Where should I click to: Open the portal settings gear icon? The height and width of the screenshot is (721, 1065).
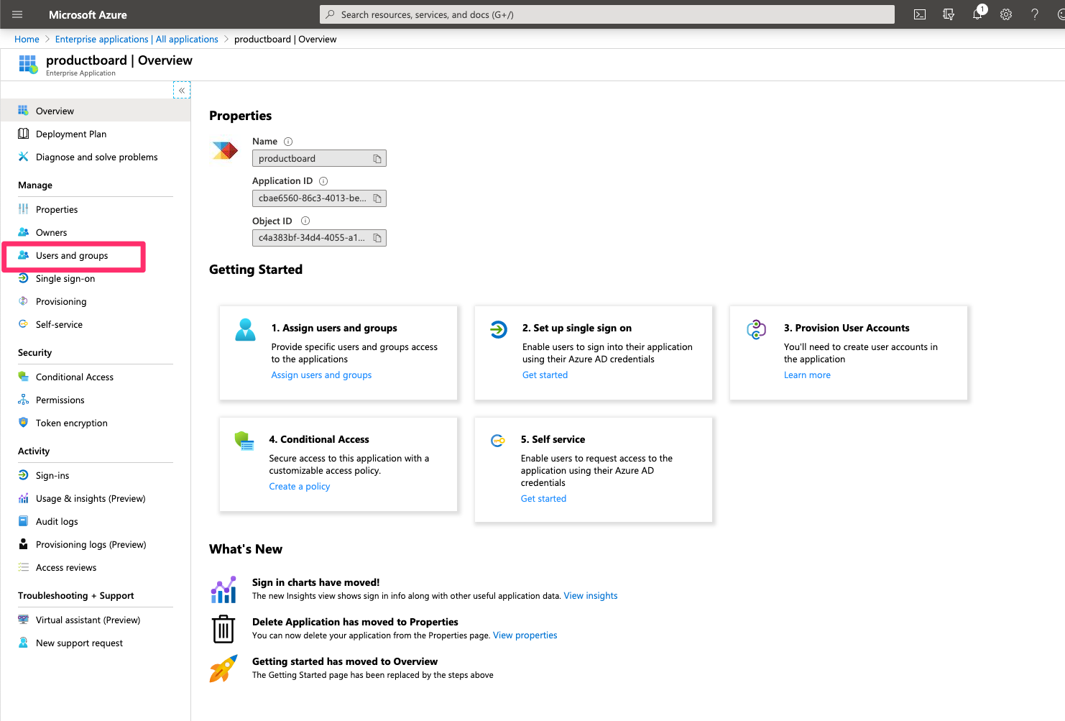1006,14
